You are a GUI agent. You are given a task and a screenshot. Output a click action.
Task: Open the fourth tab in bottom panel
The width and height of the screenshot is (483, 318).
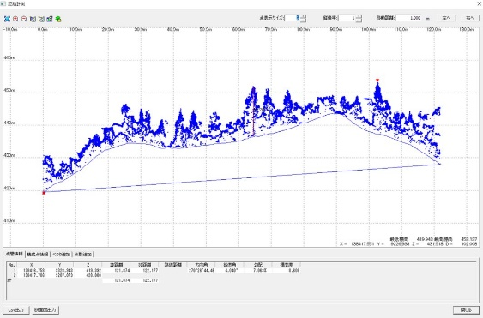83,255
